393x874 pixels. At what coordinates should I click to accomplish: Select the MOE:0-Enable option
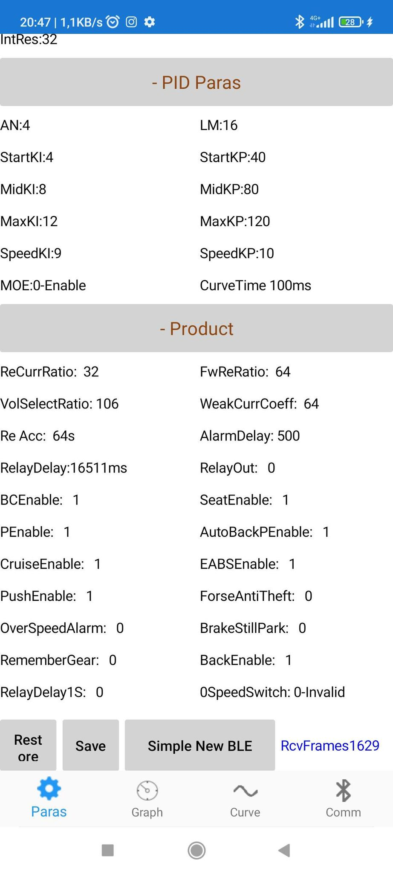(43, 285)
